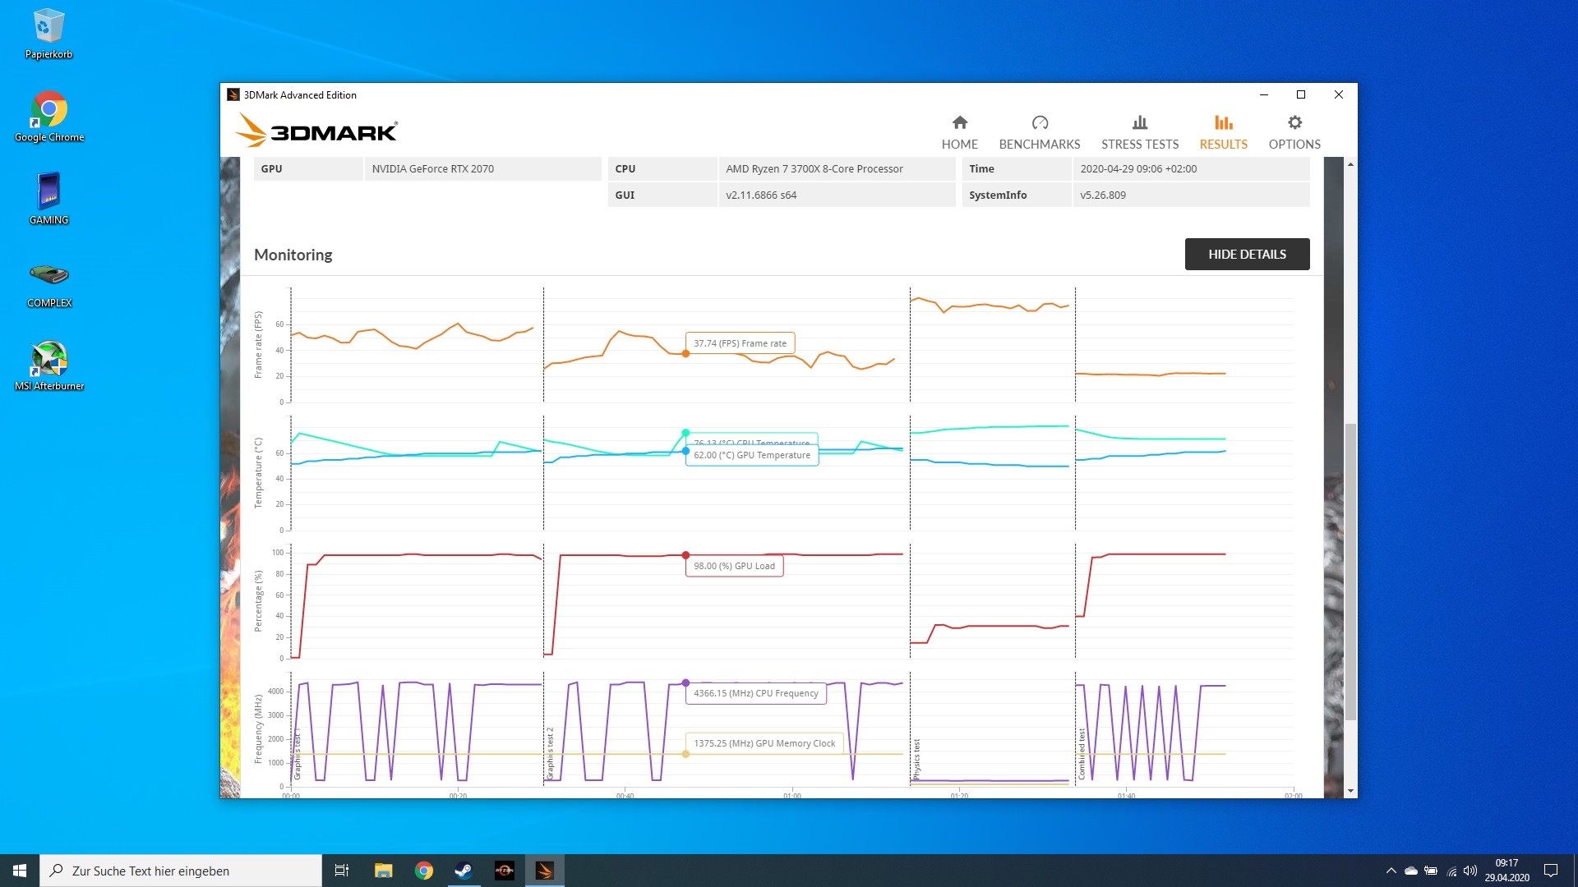Image resolution: width=1578 pixels, height=887 pixels.
Task: Click the 3DMark logo
Action: coord(316,131)
